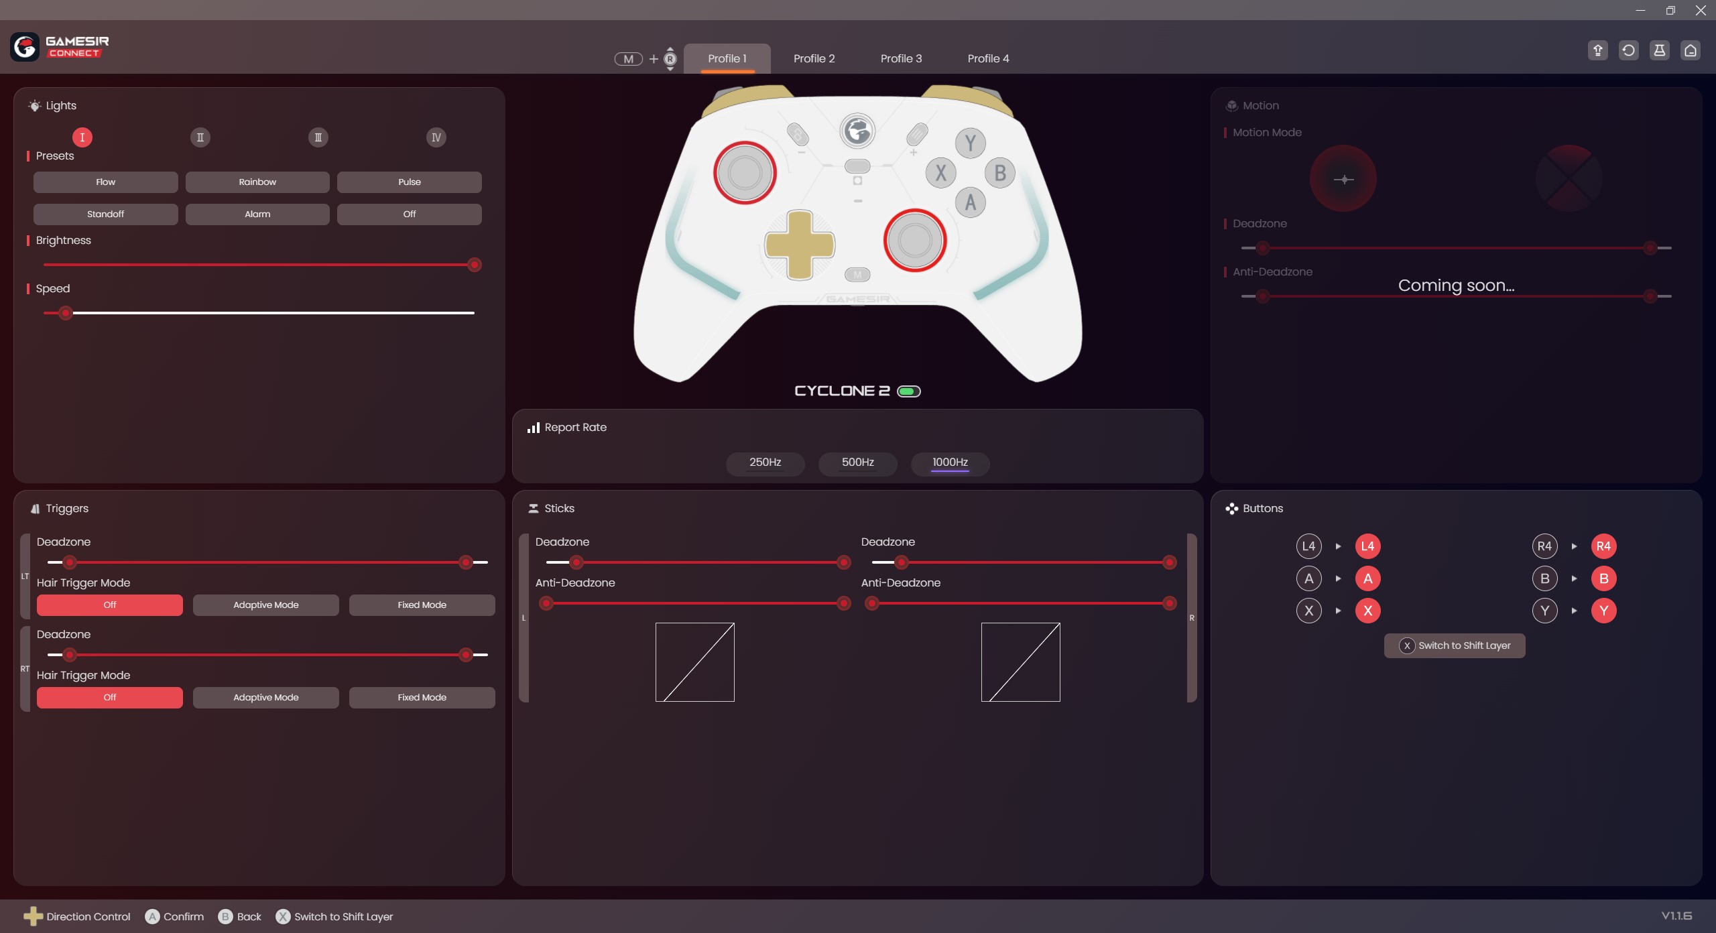
Task: Select the B button on the controller image
Action: point(1000,173)
